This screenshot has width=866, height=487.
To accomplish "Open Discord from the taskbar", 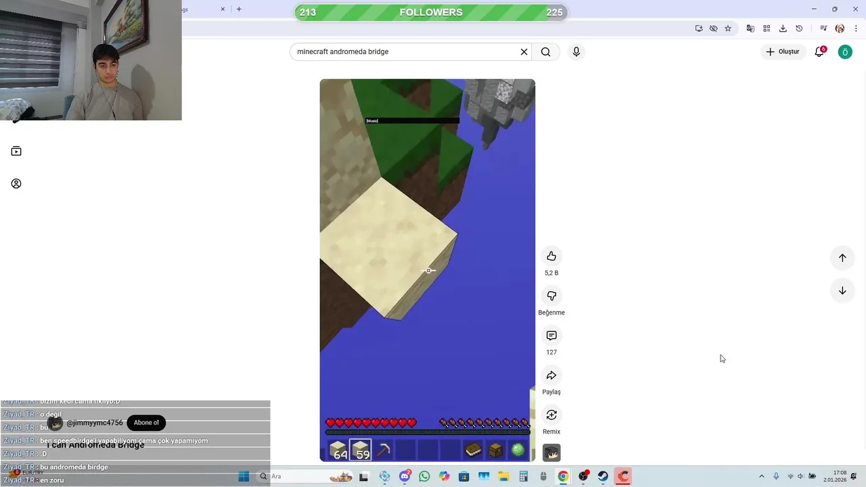I will pos(405,477).
